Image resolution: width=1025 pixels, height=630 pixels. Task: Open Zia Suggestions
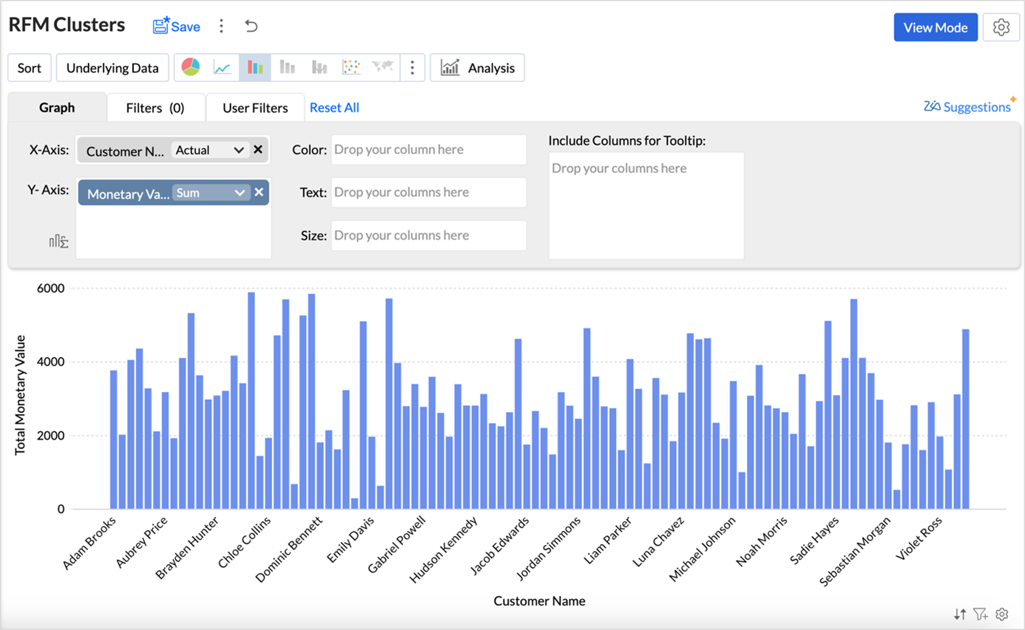coord(967,106)
